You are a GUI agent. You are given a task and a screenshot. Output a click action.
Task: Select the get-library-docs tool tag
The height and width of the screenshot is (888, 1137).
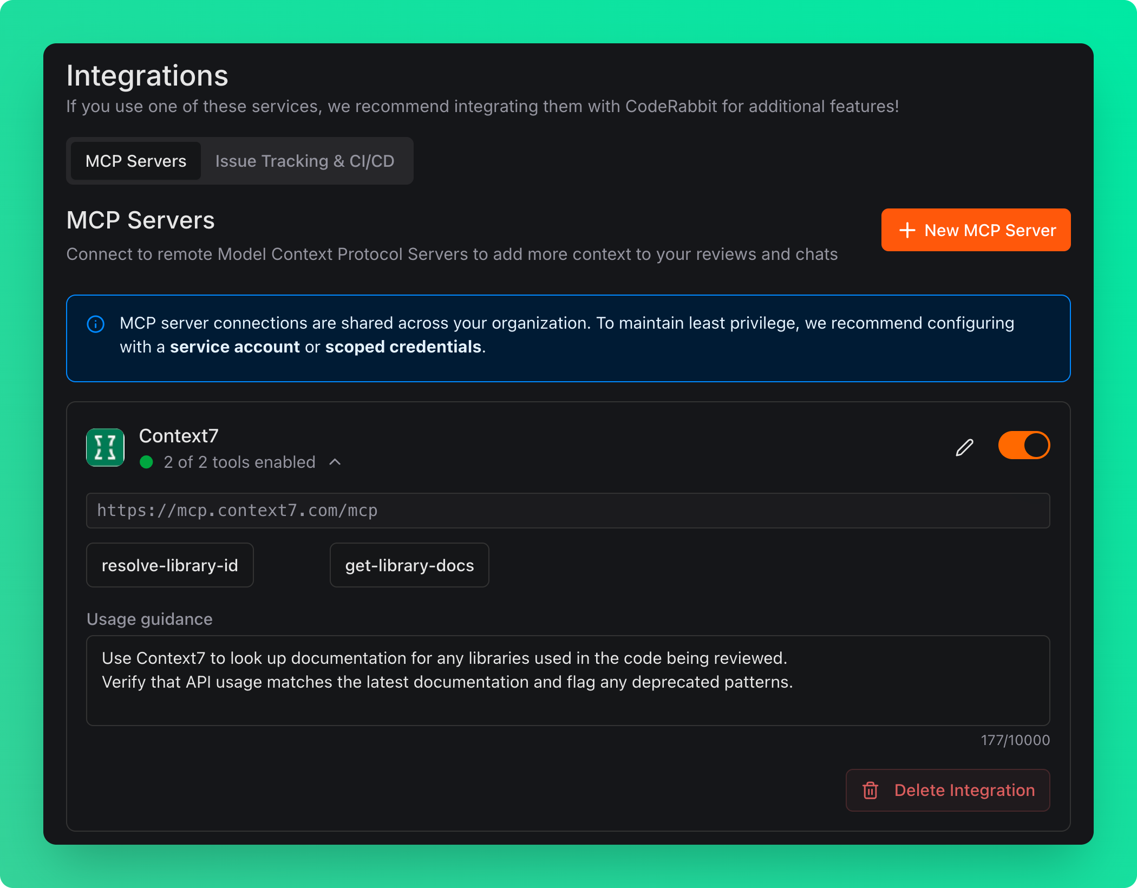409,565
